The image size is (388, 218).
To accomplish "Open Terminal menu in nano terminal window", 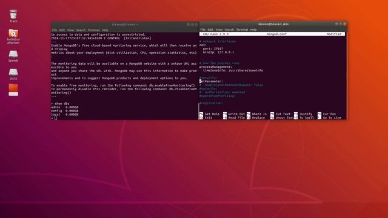I will tap(242, 30).
